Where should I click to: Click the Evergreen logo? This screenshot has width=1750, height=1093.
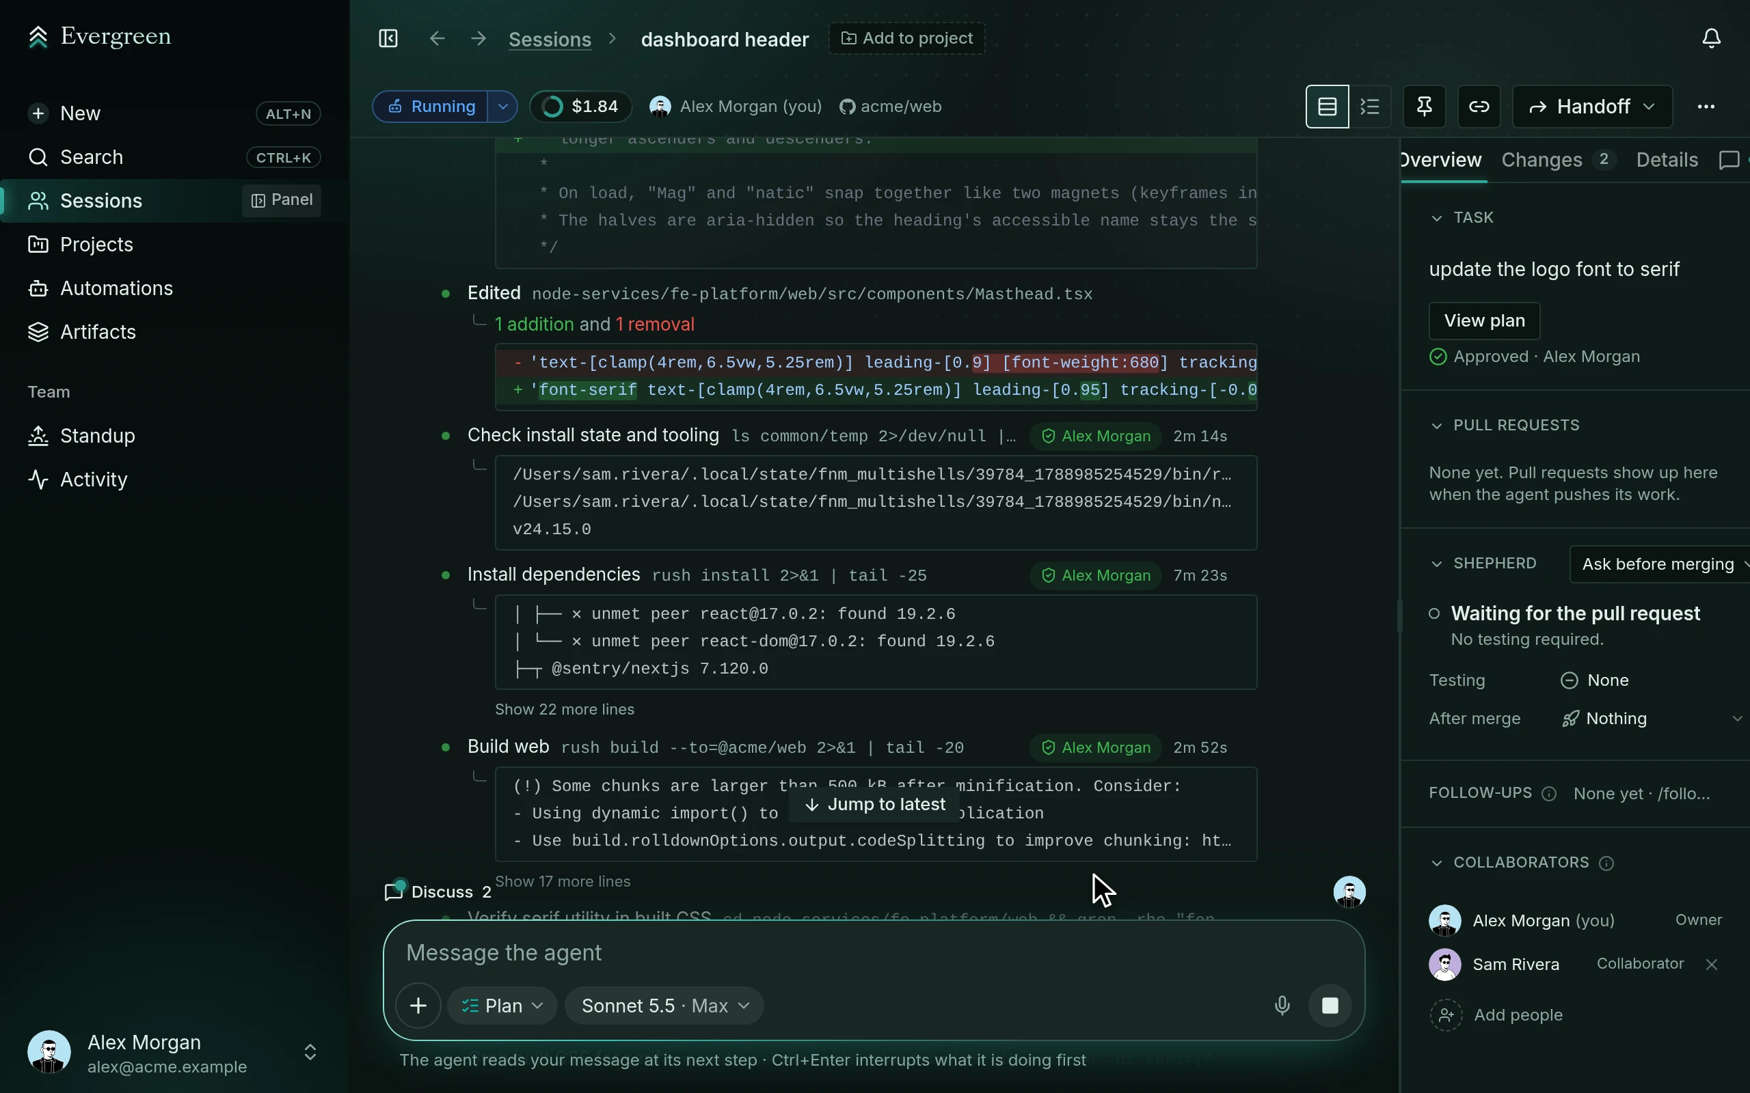click(x=99, y=36)
